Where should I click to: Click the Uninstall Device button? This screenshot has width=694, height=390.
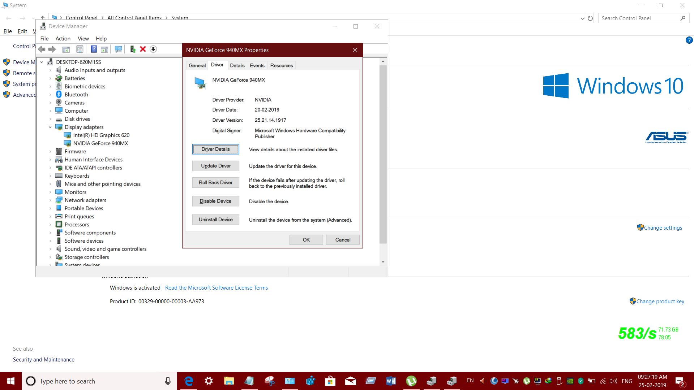(x=215, y=220)
